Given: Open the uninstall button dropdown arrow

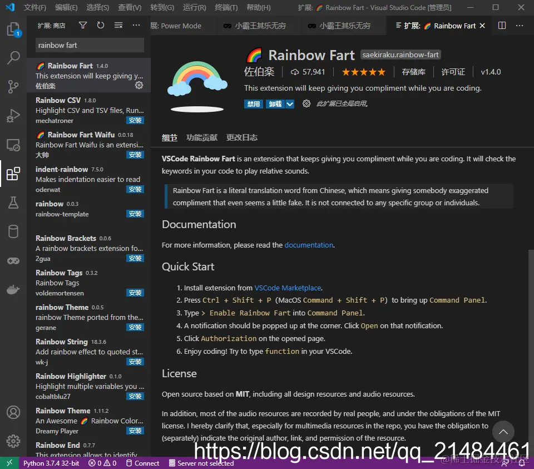Looking at the screenshot, I should tap(290, 104).
